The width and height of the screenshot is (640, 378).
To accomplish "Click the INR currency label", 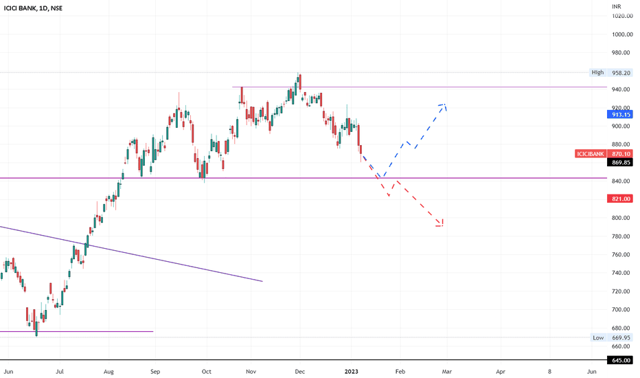I will 617,7.
